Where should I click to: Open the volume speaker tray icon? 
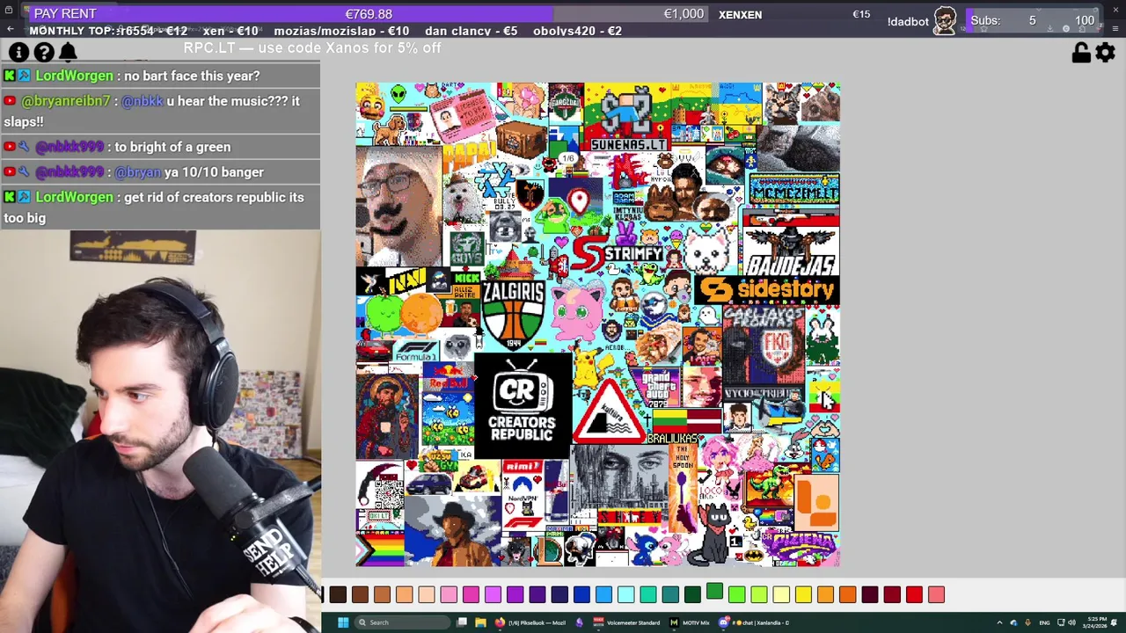point(1071,622)
